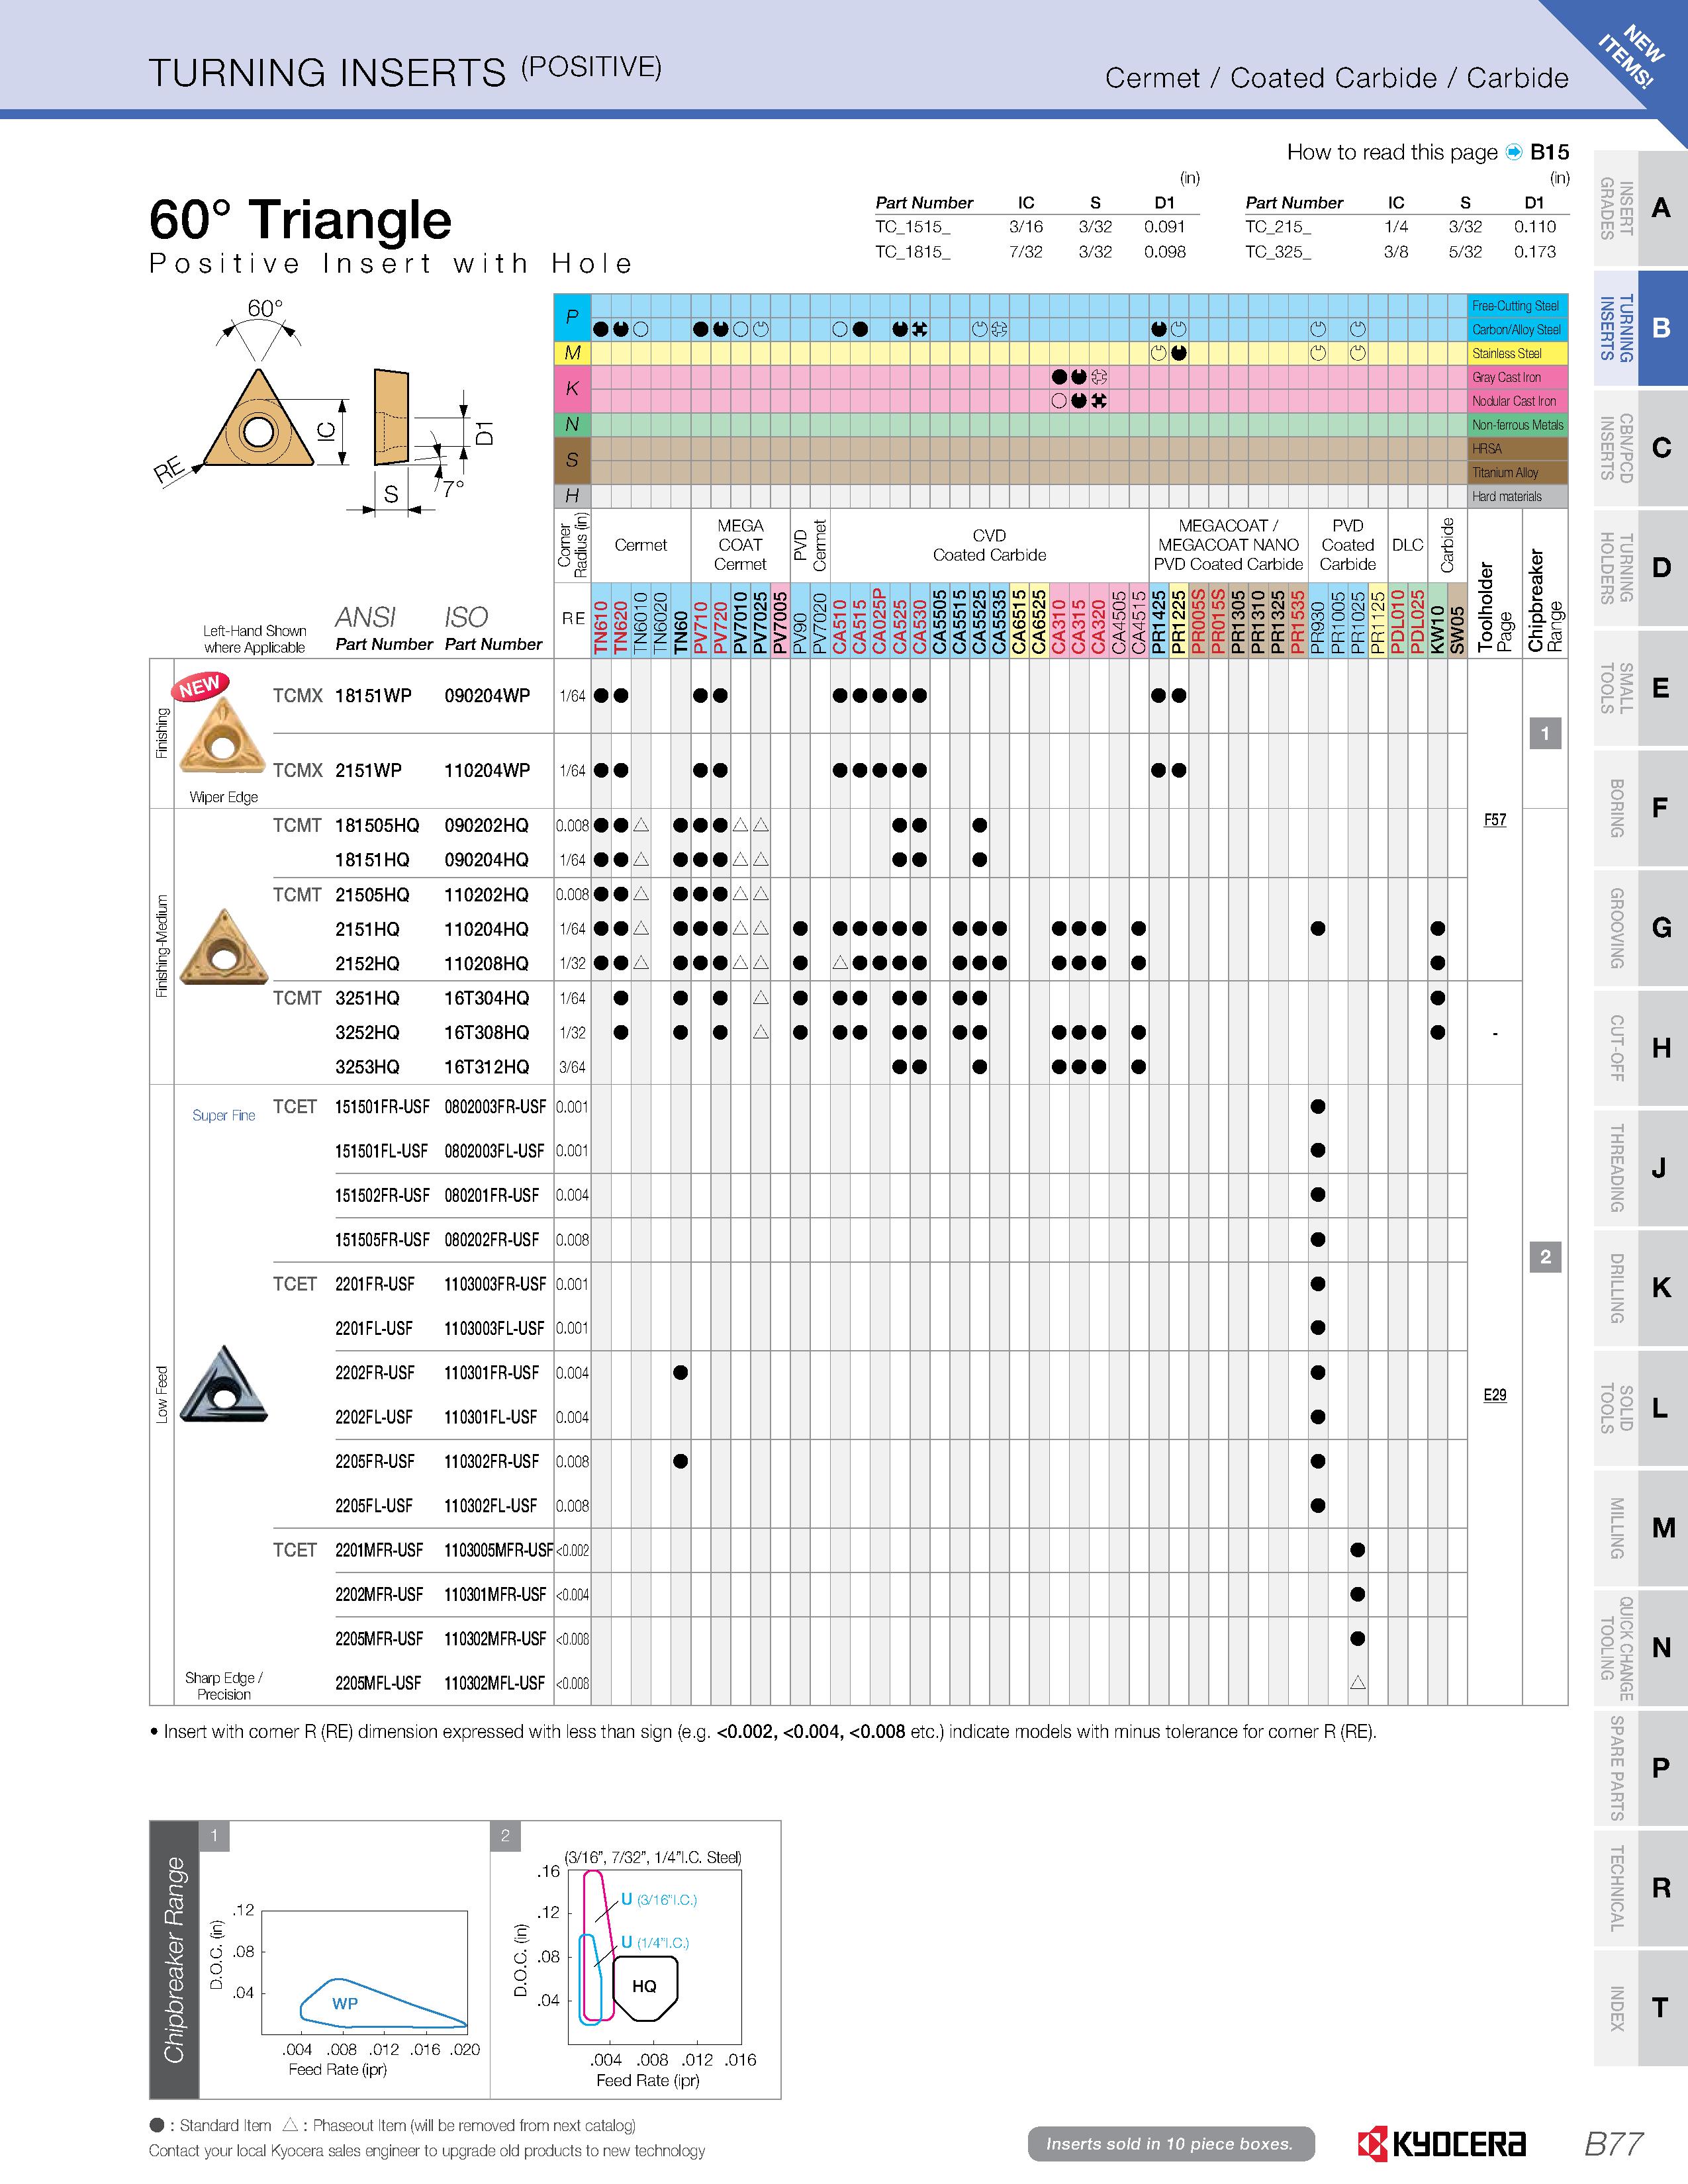The image size is (1688, 2184).
Task: Click the pink K cast iron header
Action: coord(572,389)
